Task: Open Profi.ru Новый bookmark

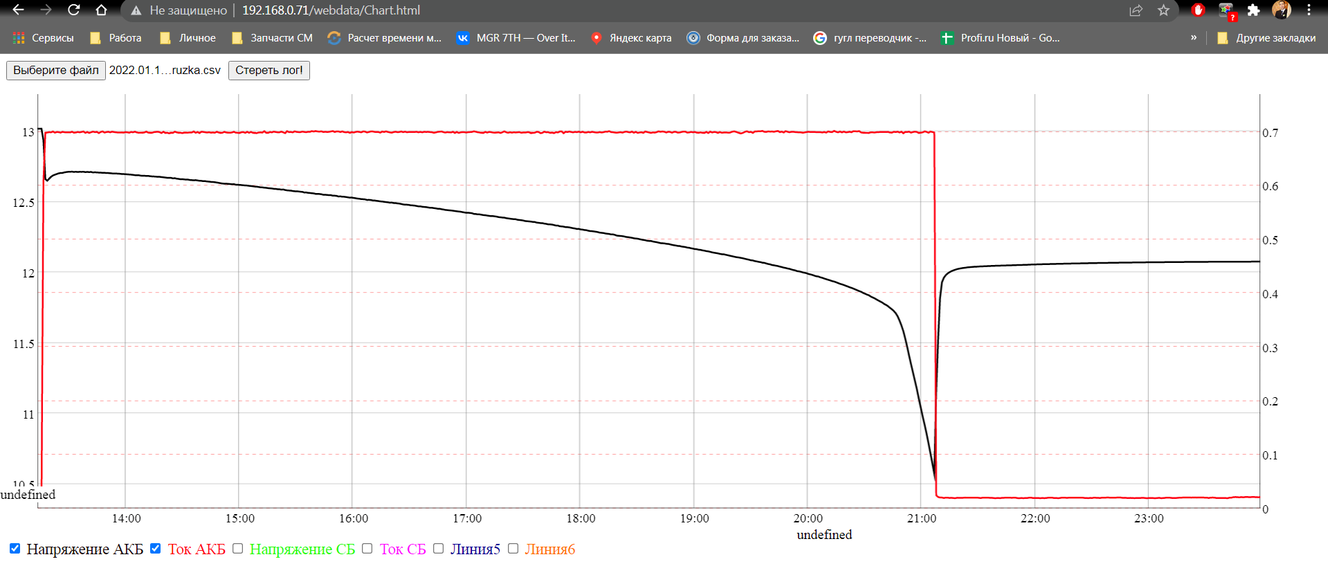Action: pyautogui.click(x=1000, y=38)
